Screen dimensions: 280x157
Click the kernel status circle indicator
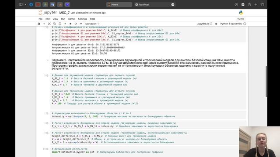(245, 24)
